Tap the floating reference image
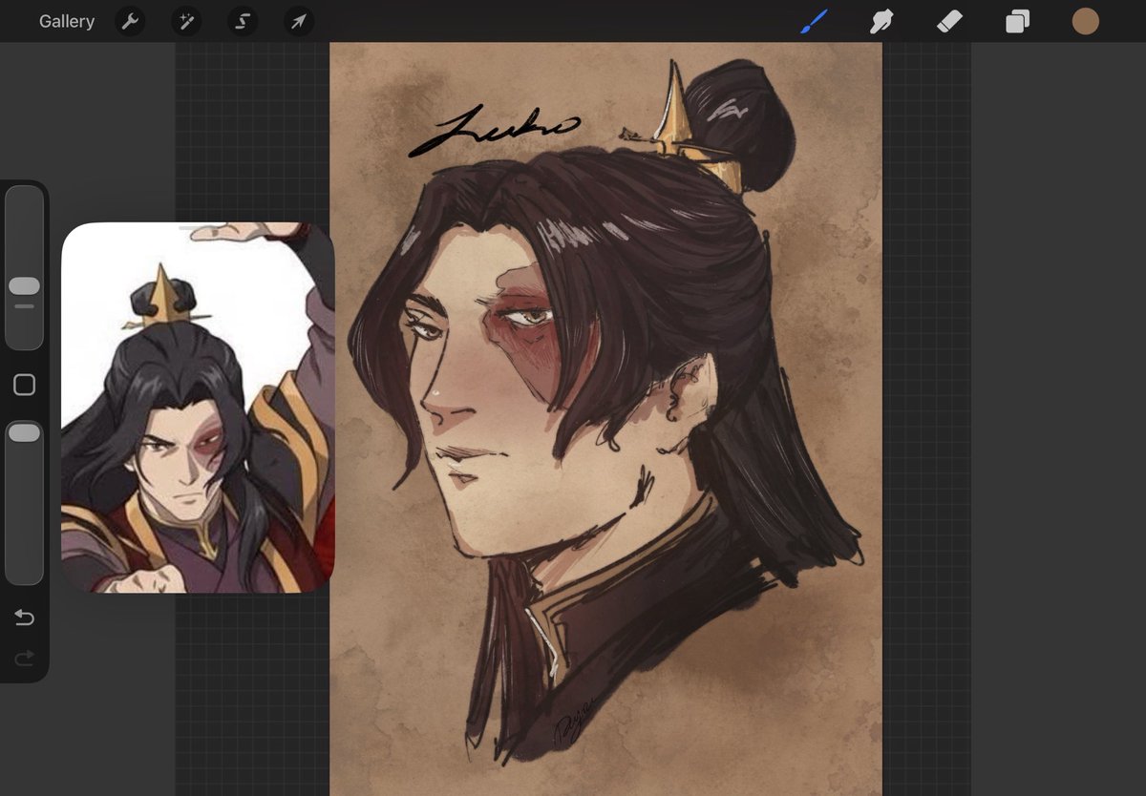 [198, 408]
